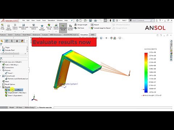Switch to Weldments tab

pyautogui.click(x=36, y=35)
